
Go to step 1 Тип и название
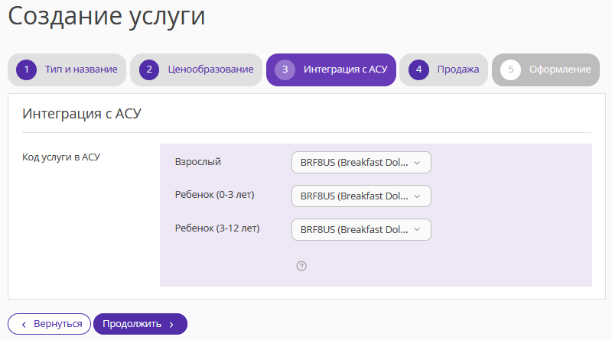(67, 70)
